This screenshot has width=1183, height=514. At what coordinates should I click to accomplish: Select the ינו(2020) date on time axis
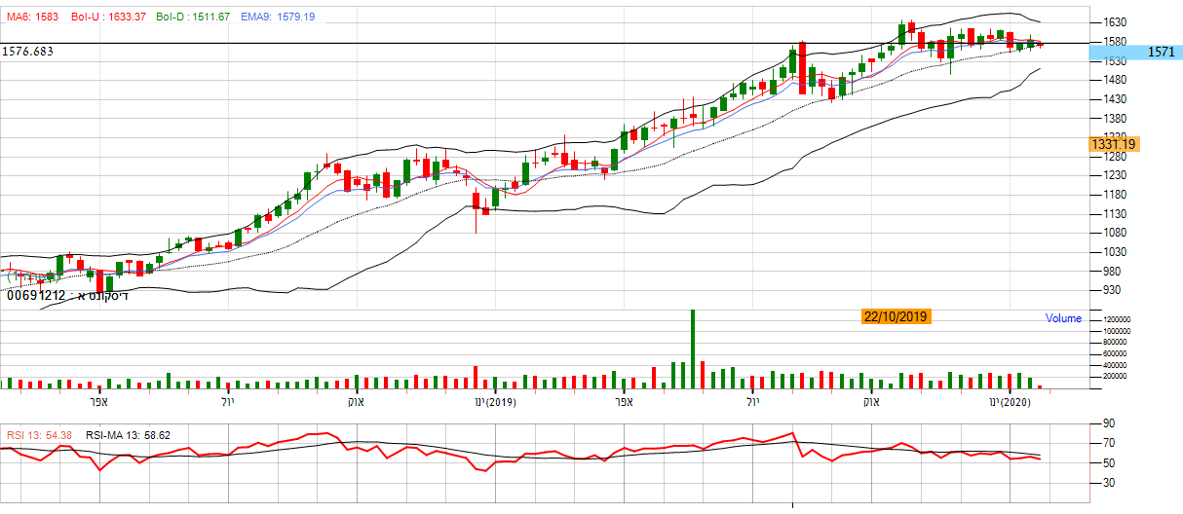[1010, 402]
